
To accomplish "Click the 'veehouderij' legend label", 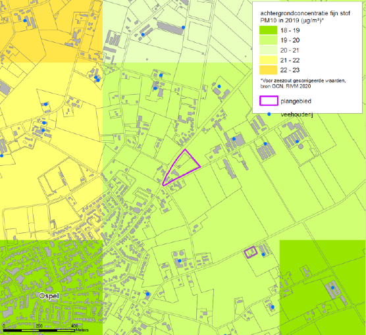I will [297, 115].
